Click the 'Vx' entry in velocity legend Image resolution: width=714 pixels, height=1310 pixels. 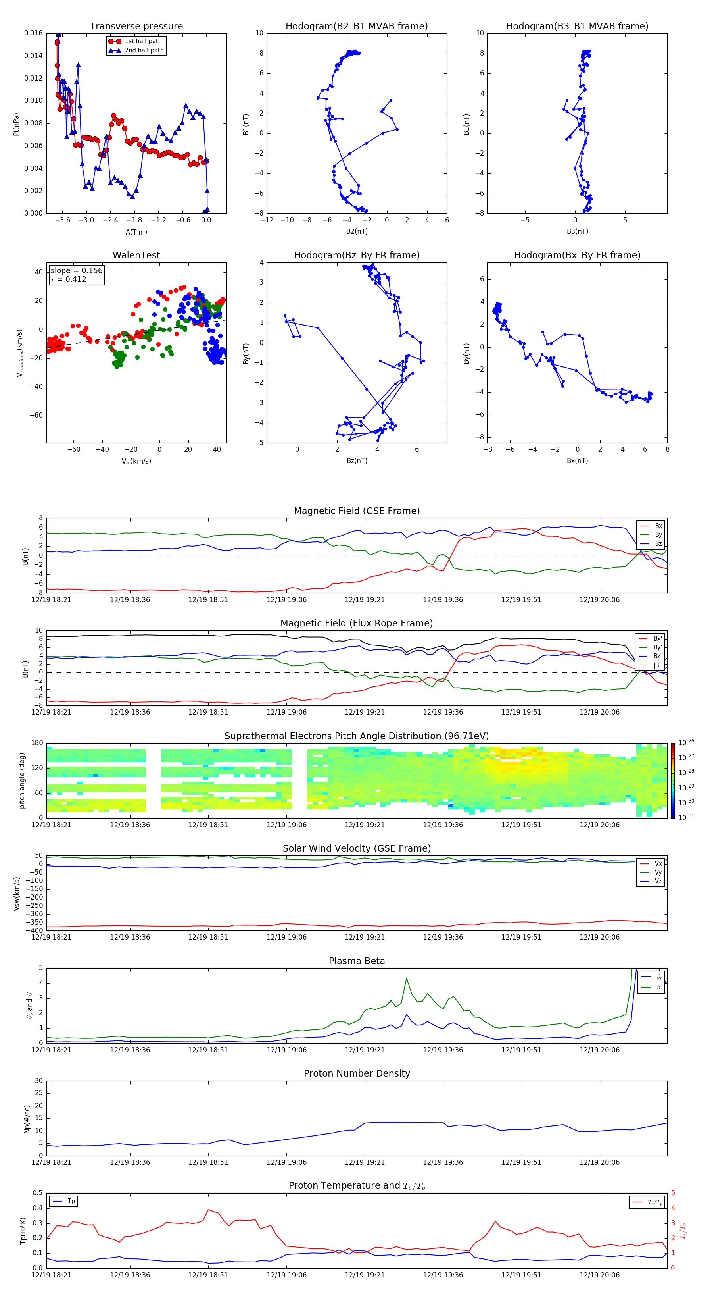(x=651, y=863)
